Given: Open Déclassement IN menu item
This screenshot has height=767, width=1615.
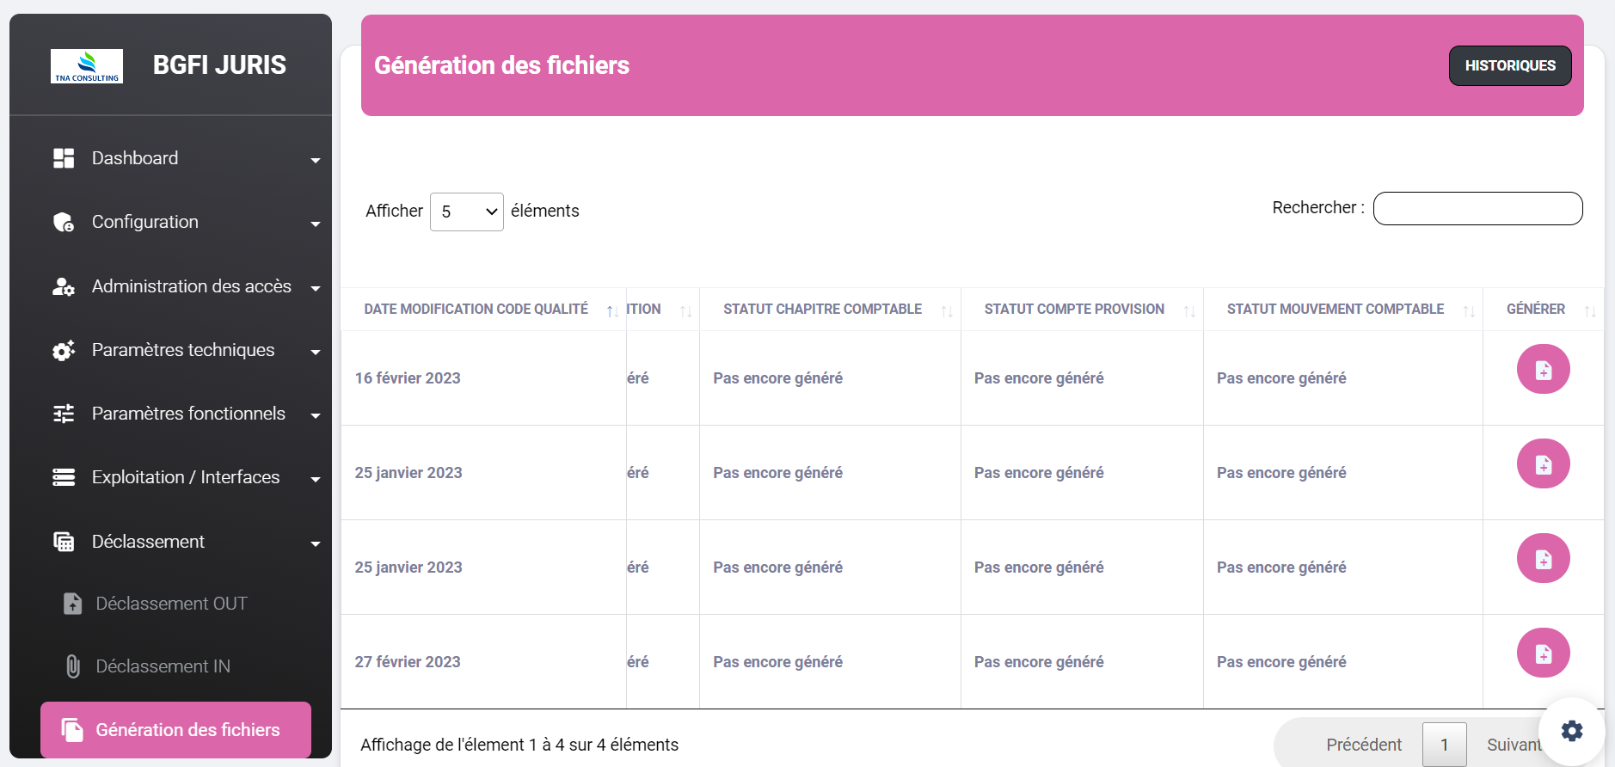Looking at the screenshot, I should (x=163, y=666).
